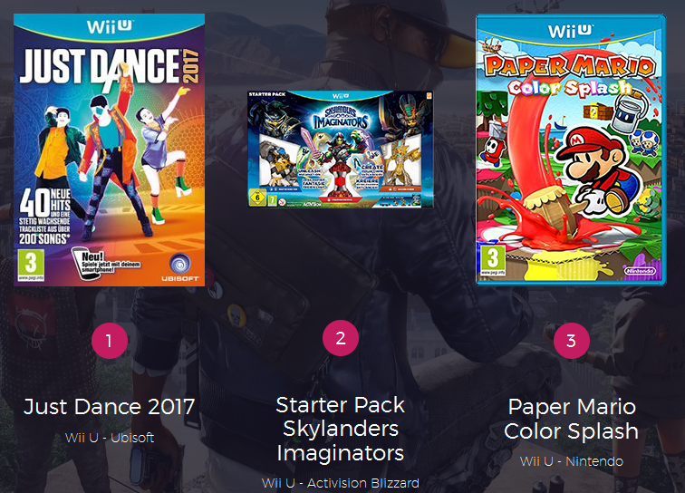Click the Wii U logo on Just Dance cover
The height and width of the screenshot is (493, 685).
pos(111,26)
